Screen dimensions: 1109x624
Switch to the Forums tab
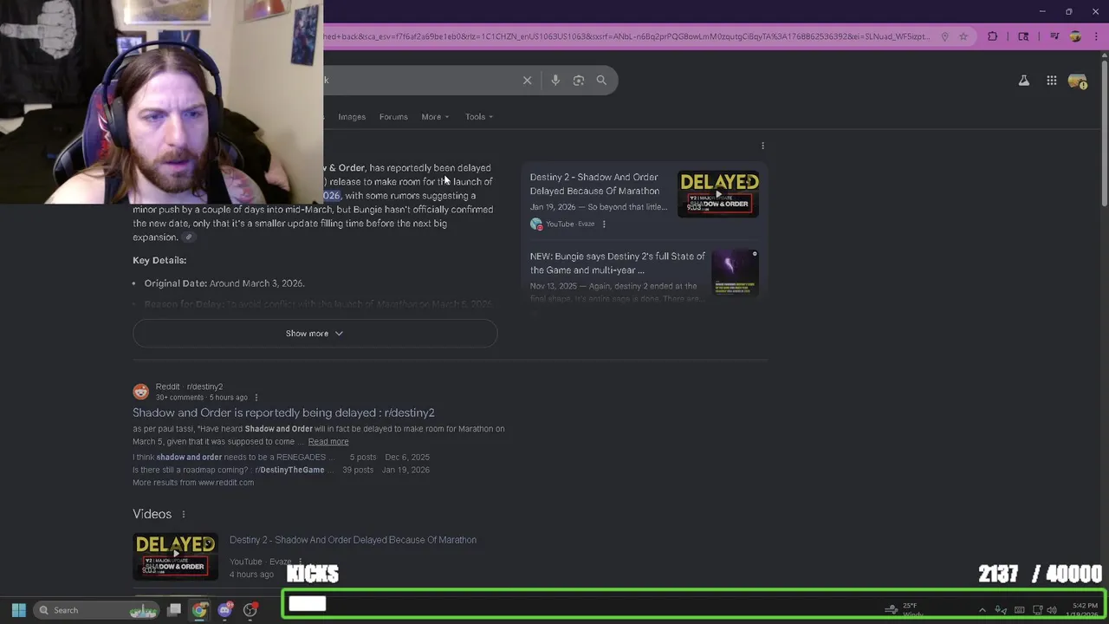[393, 117]
